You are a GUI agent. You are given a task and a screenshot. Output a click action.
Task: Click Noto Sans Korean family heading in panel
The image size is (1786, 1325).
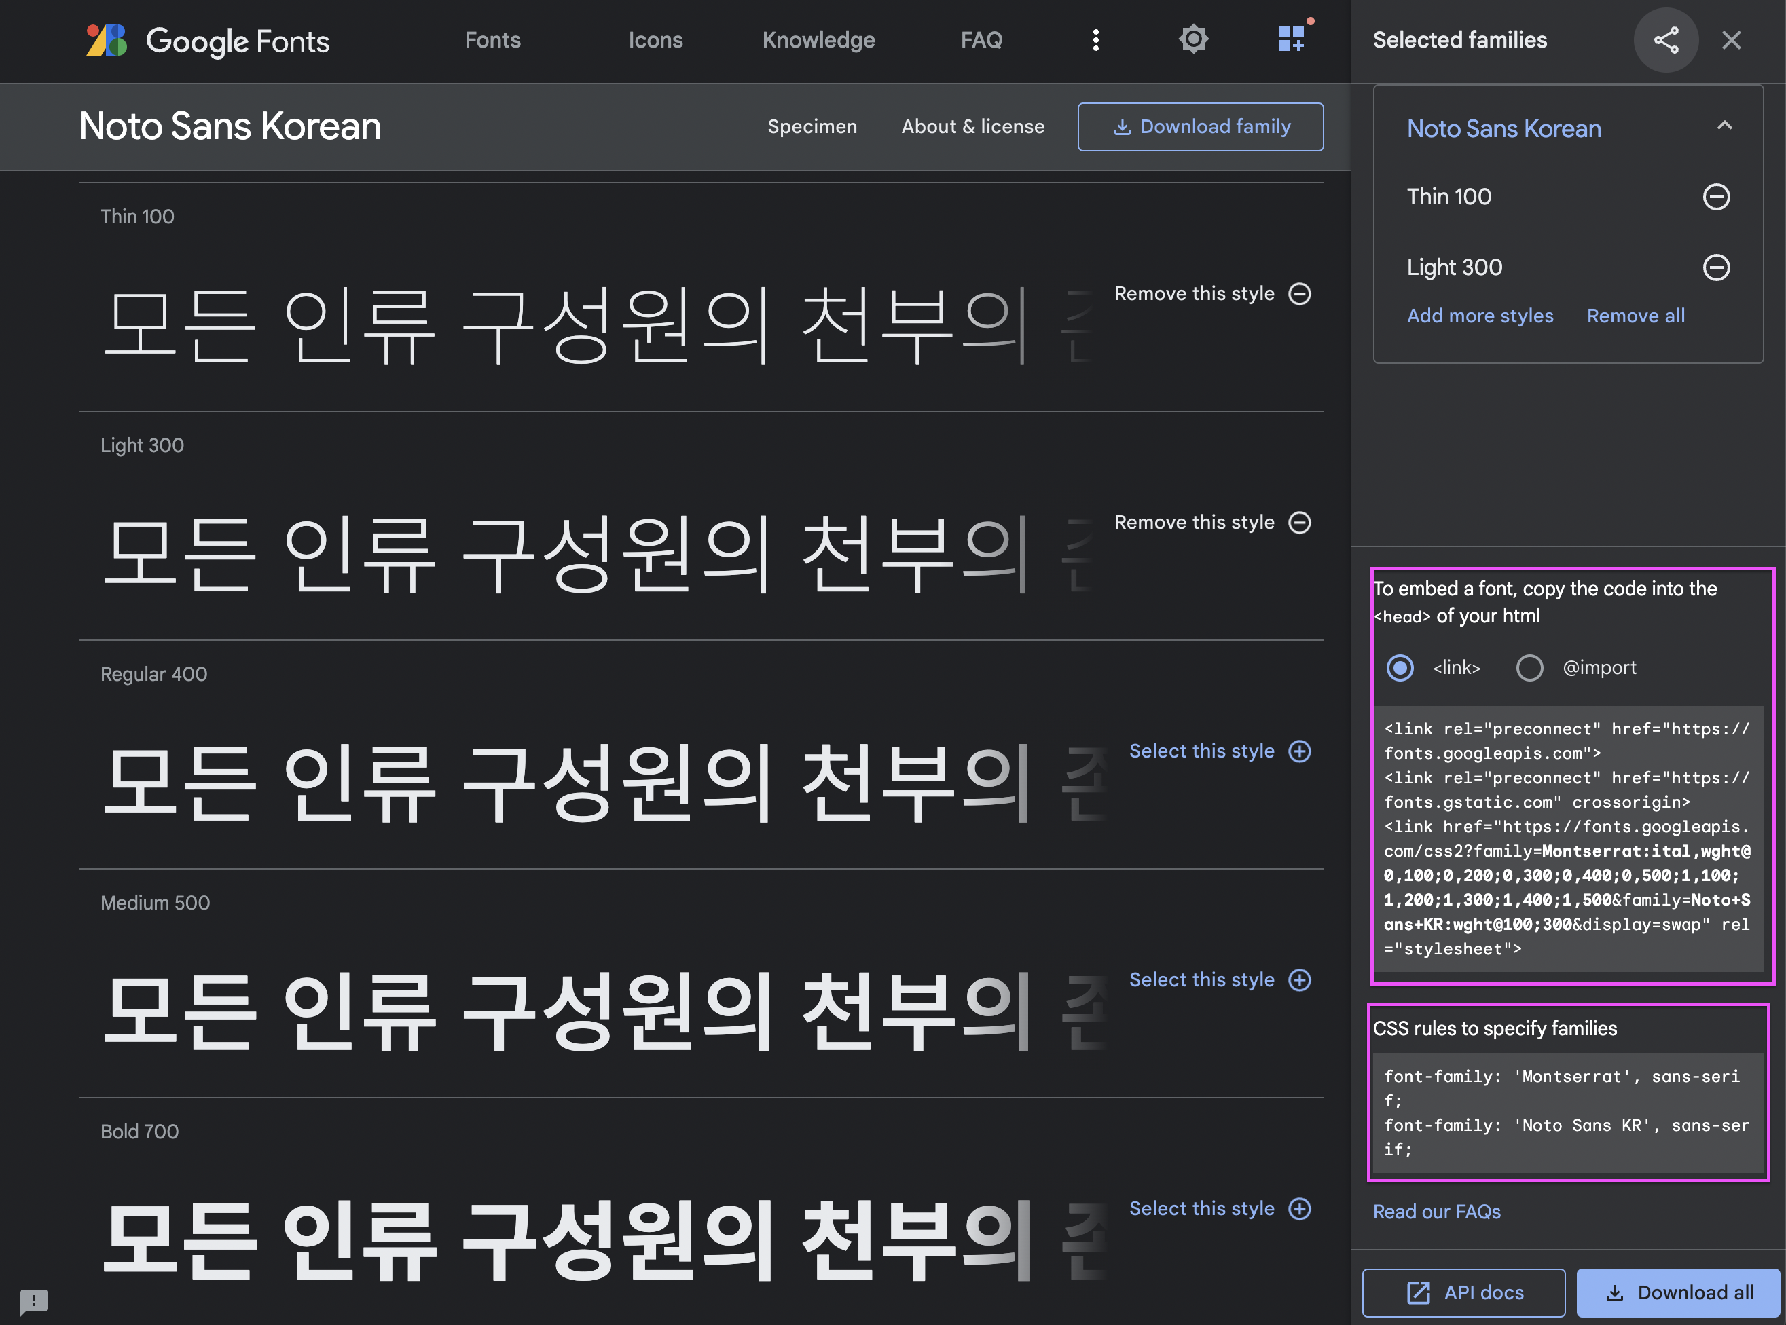(x=1503, y=128)
